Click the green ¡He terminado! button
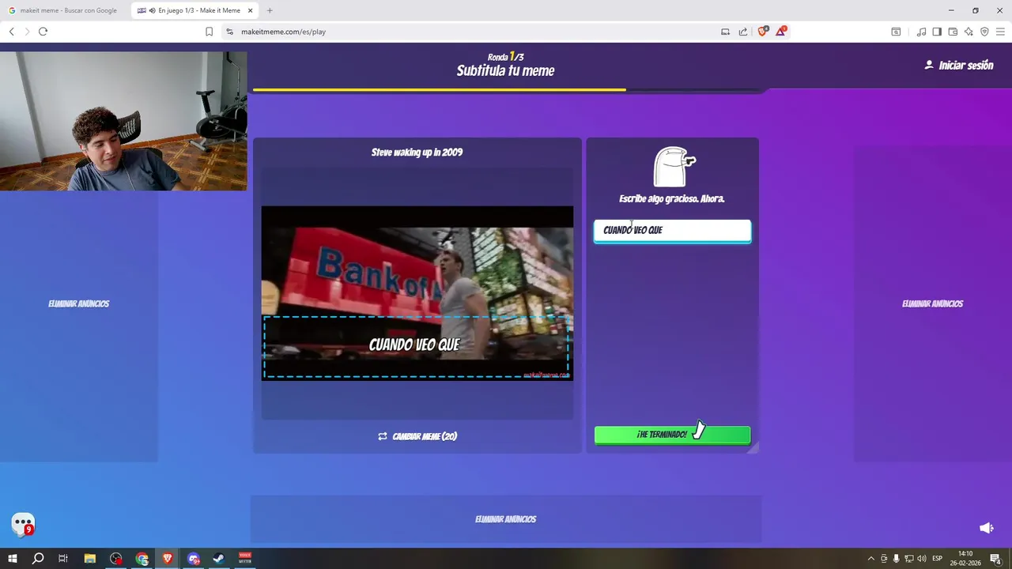 672,435
